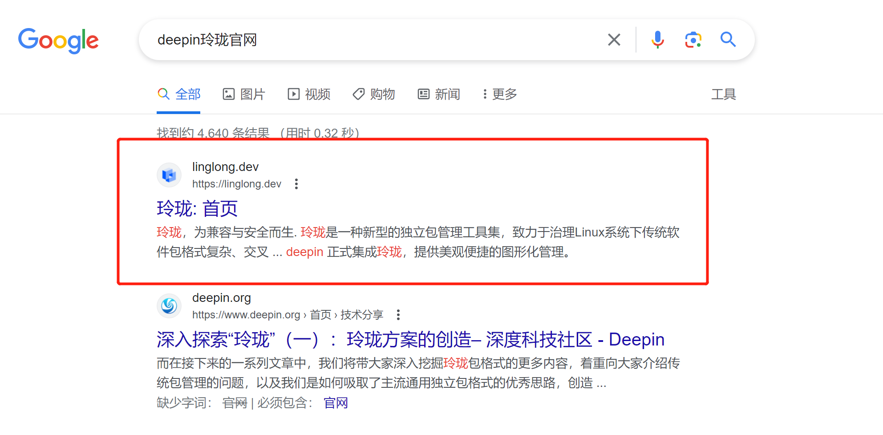Start voice search with microphone icon
This screenshot has width=883, height=435.
point(657,40)
